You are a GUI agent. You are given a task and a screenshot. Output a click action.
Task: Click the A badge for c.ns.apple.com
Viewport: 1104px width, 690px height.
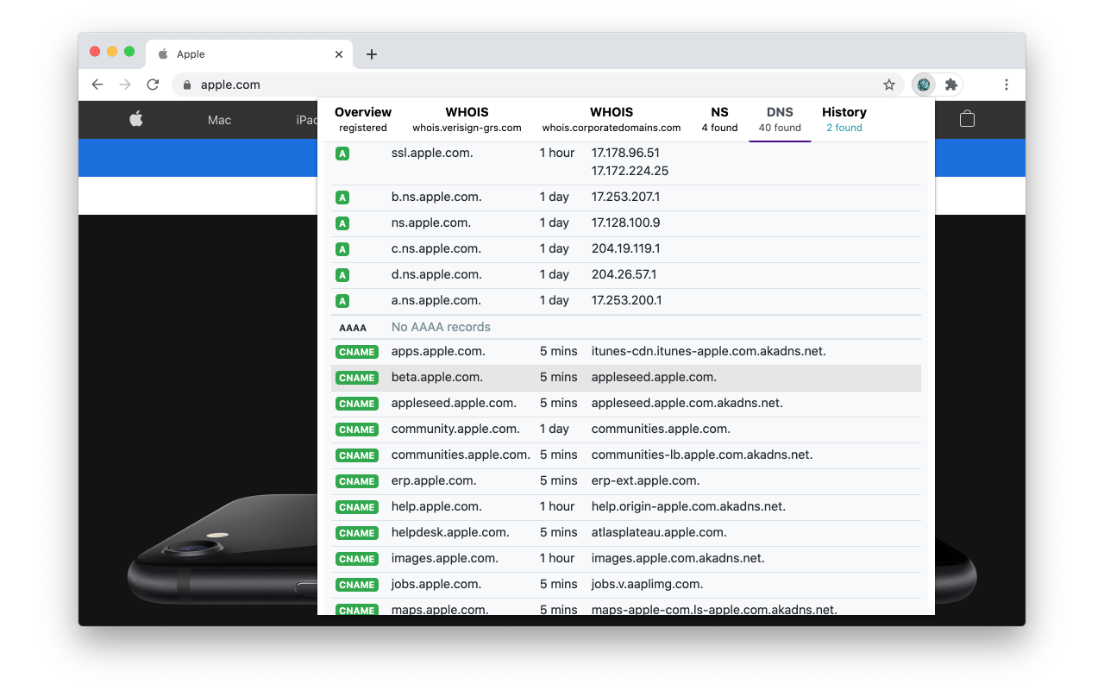click(342, 249)
